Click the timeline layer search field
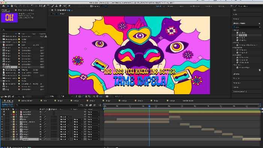This screenshot has height=148, width=263. 47,105
